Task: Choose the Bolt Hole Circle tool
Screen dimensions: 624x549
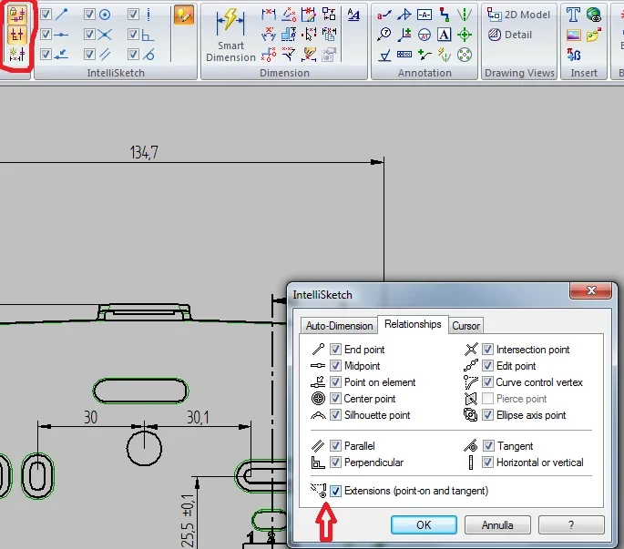Action: 465,55
